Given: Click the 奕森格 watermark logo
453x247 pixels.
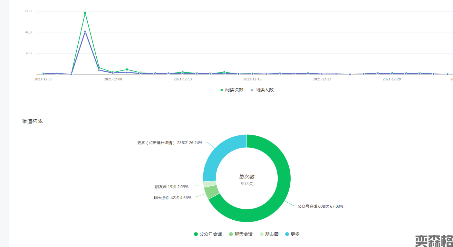Looking at the screenshot, I should (433, 241).
